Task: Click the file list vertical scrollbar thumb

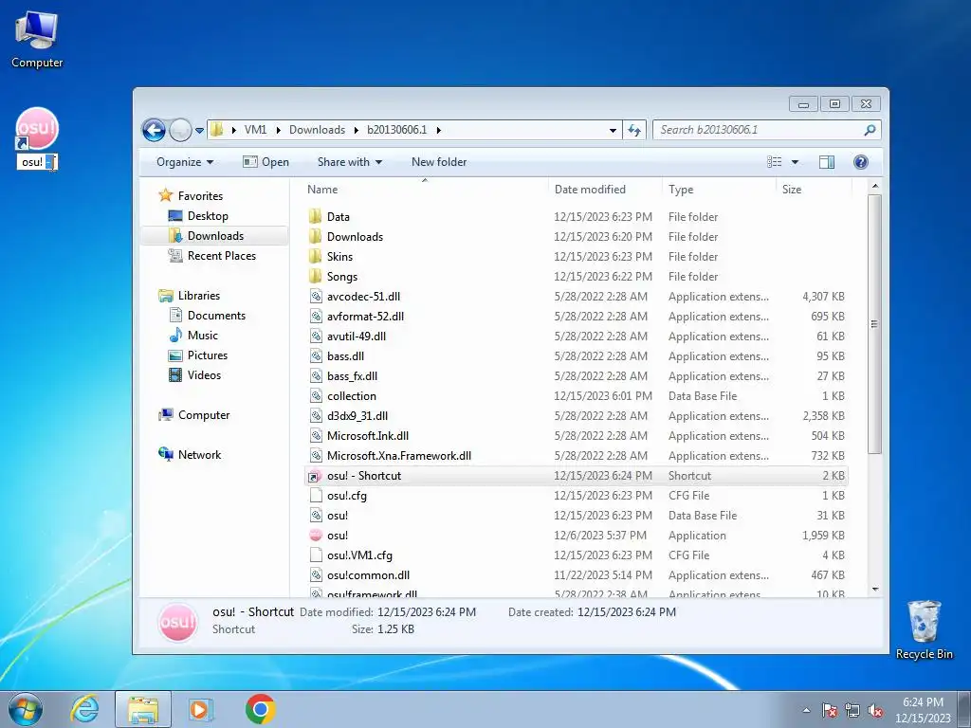Action: (874, 324)
